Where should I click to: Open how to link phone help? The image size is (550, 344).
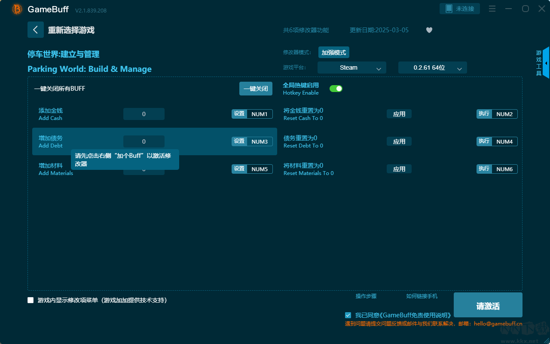click(422, 296)
